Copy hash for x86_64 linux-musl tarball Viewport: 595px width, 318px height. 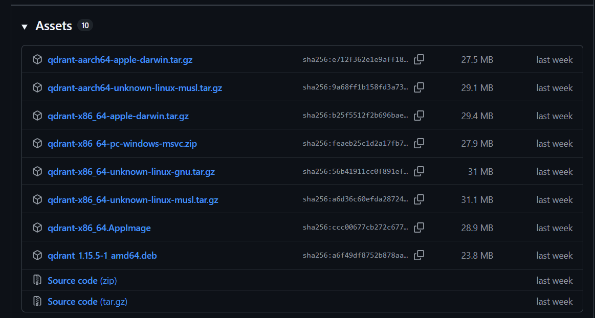[x=418, y=200]
